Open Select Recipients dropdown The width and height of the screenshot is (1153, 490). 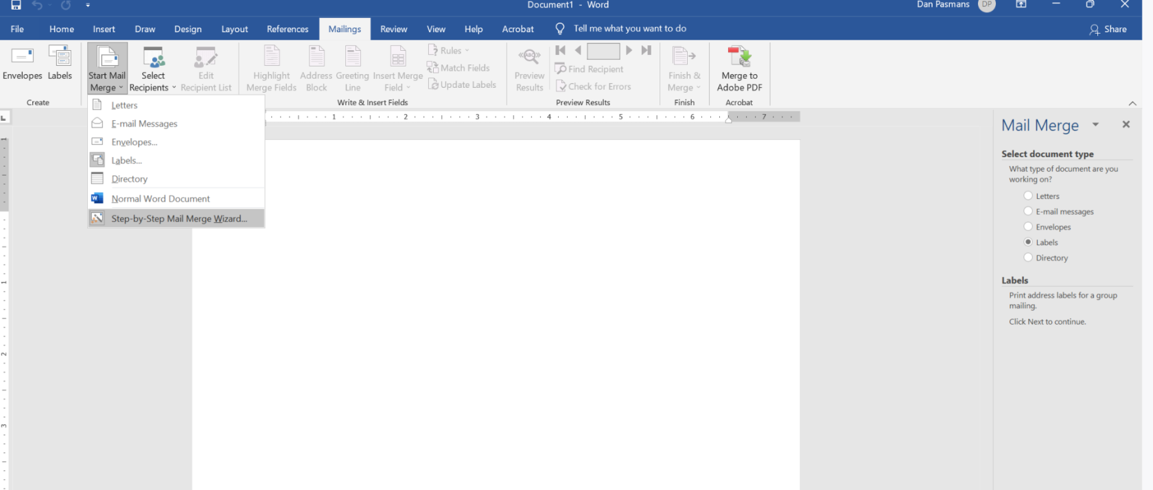pyautogui.click(x=152, y=69)
